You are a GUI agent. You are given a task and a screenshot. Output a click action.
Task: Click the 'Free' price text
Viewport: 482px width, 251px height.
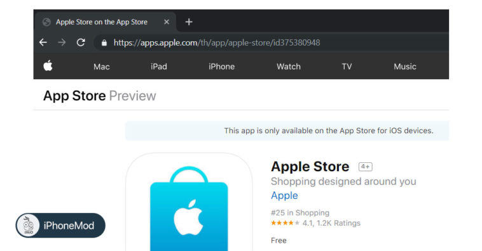click(x=279, y=241)
